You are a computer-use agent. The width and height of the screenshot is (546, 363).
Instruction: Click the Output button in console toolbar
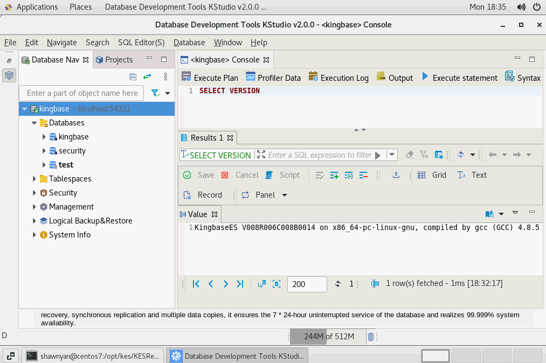tap(395, 78)
